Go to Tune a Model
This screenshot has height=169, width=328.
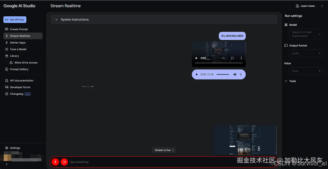(x=18, y=49)
